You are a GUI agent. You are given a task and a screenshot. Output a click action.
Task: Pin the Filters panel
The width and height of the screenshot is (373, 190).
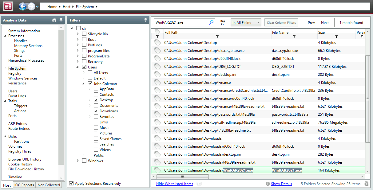click(145, 20)
